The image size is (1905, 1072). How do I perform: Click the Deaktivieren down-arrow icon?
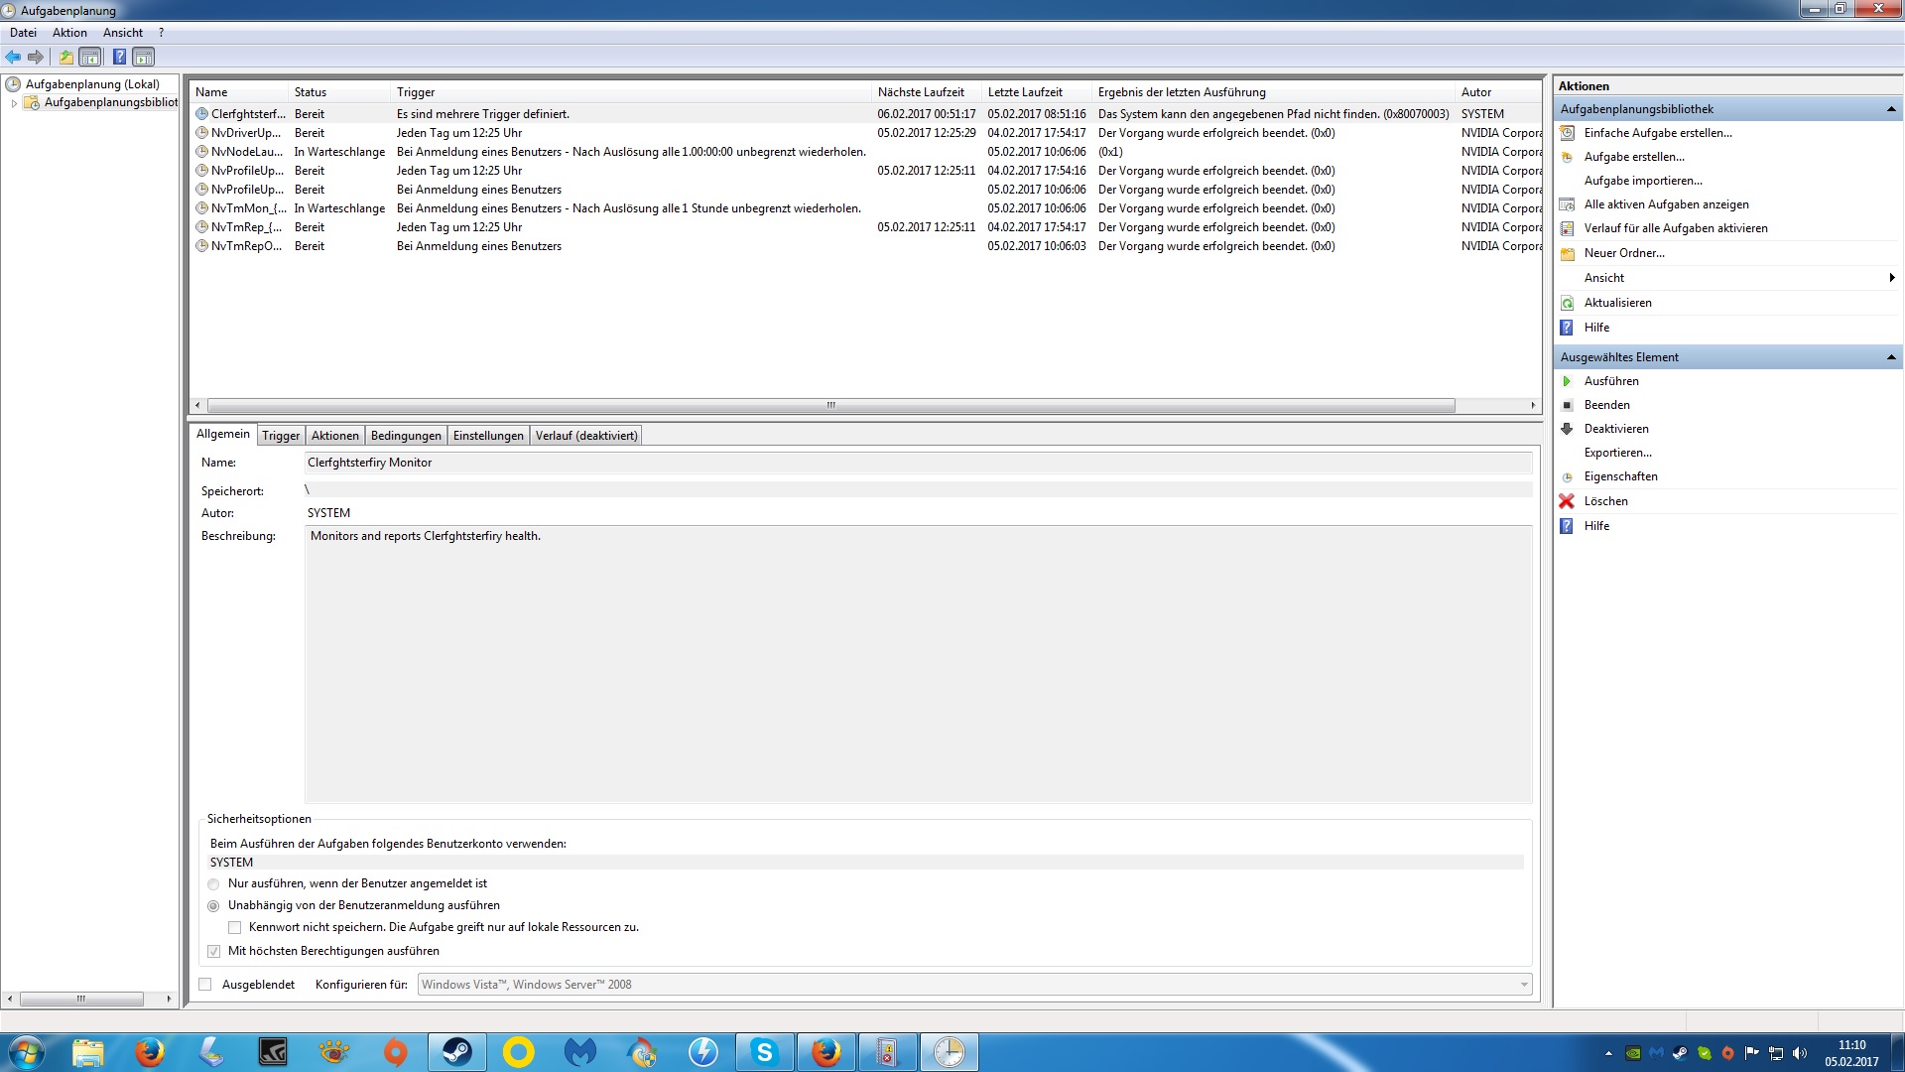point(1567,429)
